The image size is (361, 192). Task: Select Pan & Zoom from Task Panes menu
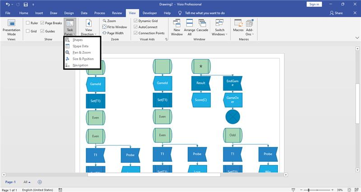pyautogui.click(x=82, y=52)
